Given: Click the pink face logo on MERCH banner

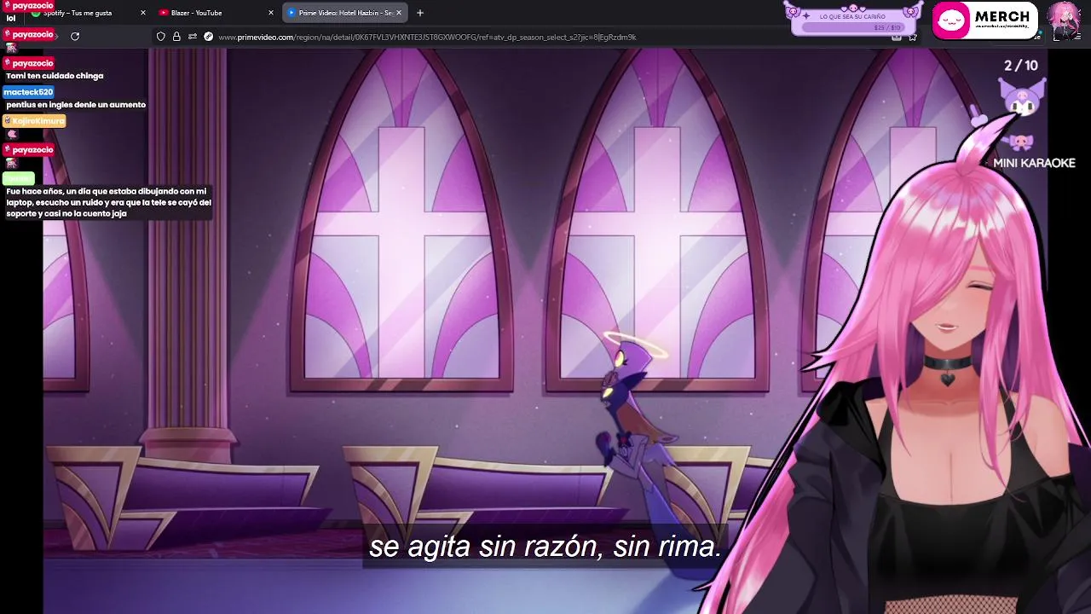Looking at the screenshot, I should tap(951, 21).
